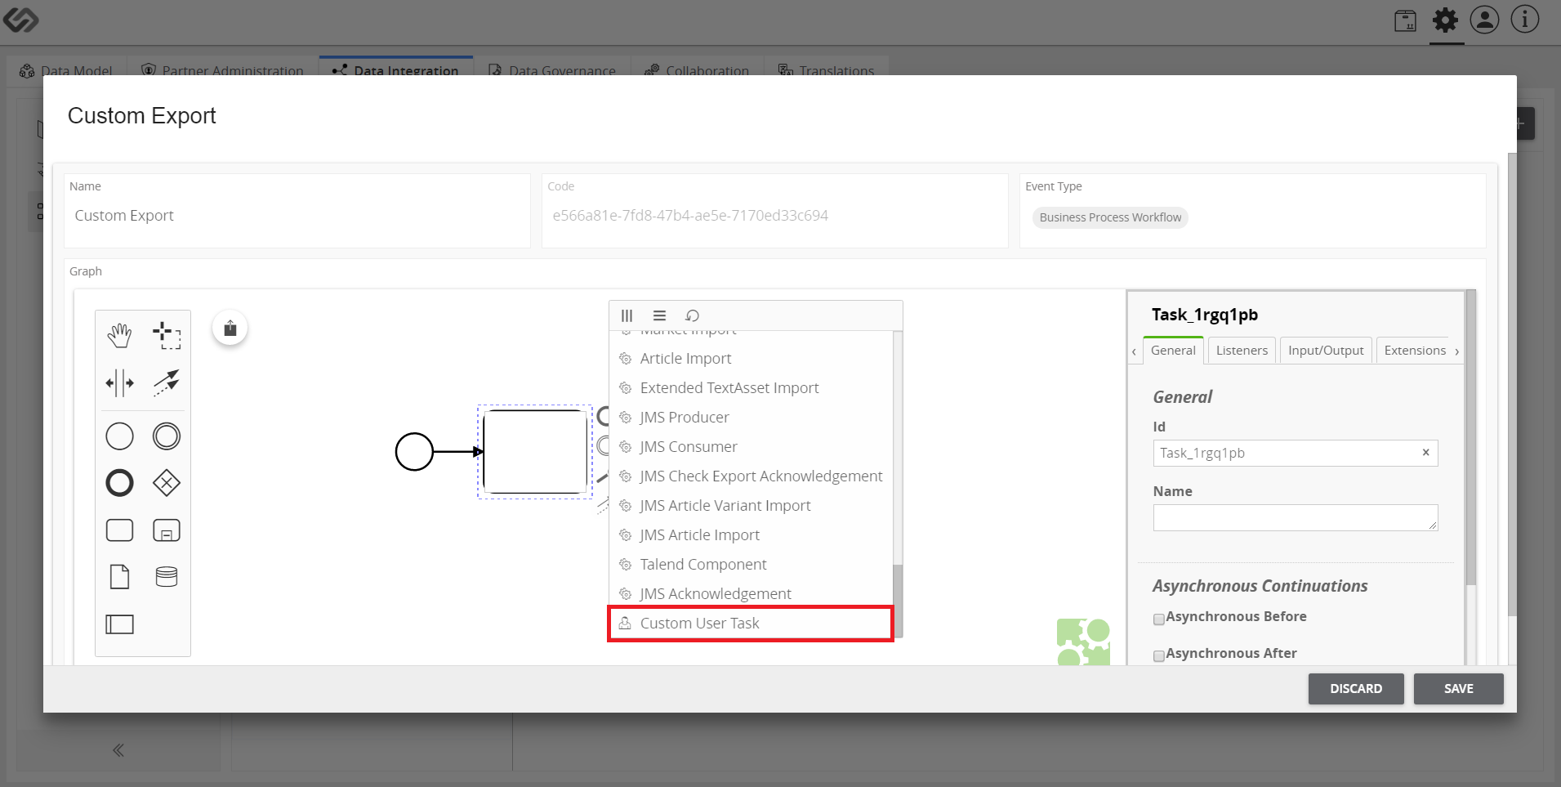Enable Asynchronous Before checkbox
The image size is (1561, 787).
1158,619
